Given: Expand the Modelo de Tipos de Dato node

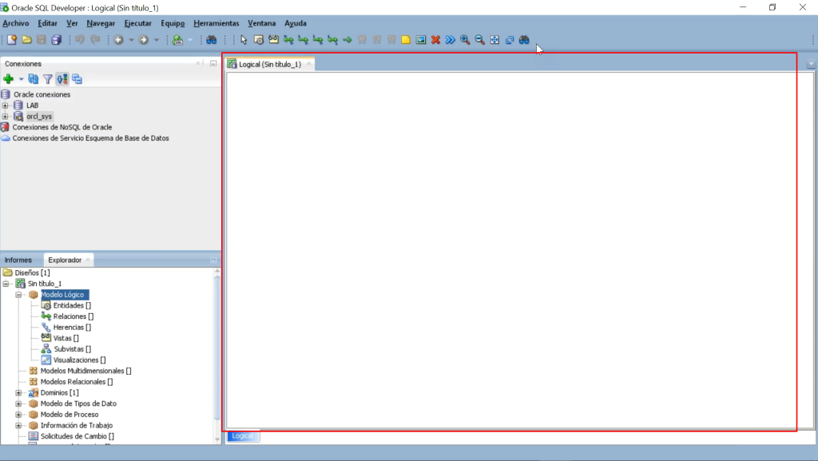Looking at the screenshot, I should tap(19, 403).
